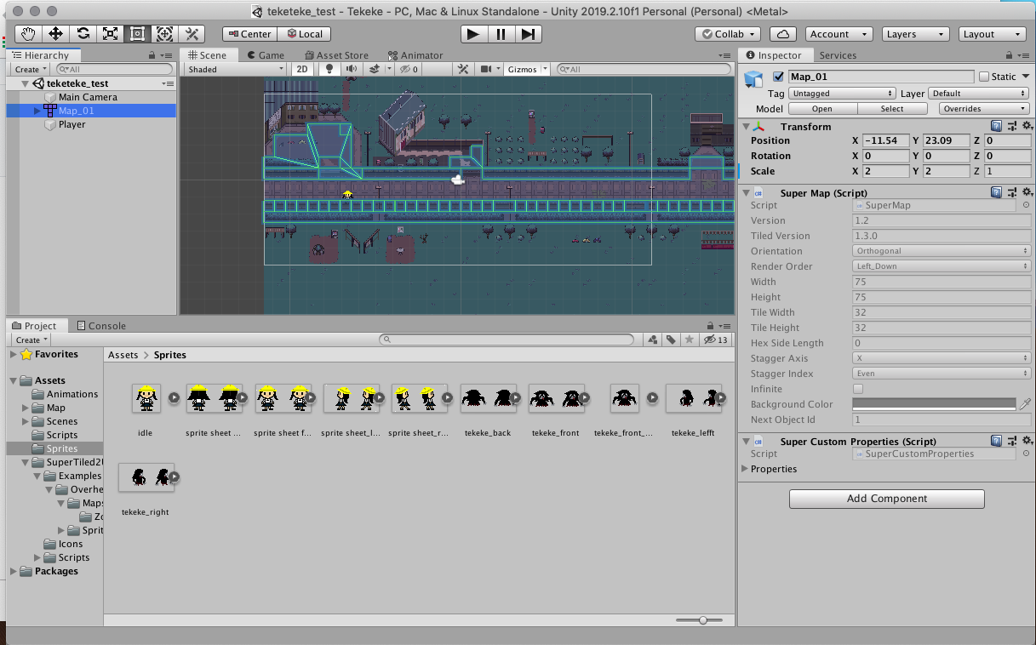
Task: Open the Untagged tag dropdown
Action: (x=841, y=94)
